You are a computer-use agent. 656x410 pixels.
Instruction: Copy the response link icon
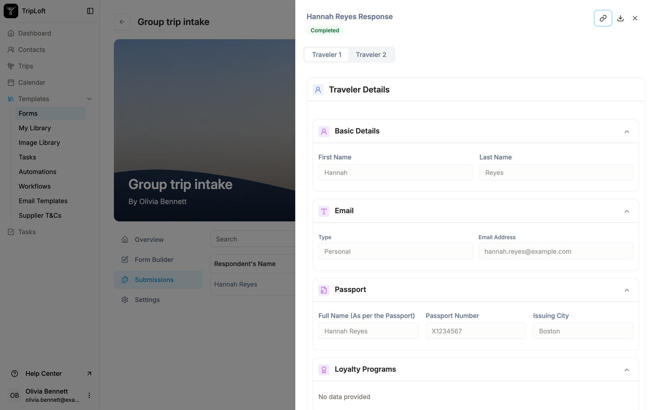tap(603, 18)
